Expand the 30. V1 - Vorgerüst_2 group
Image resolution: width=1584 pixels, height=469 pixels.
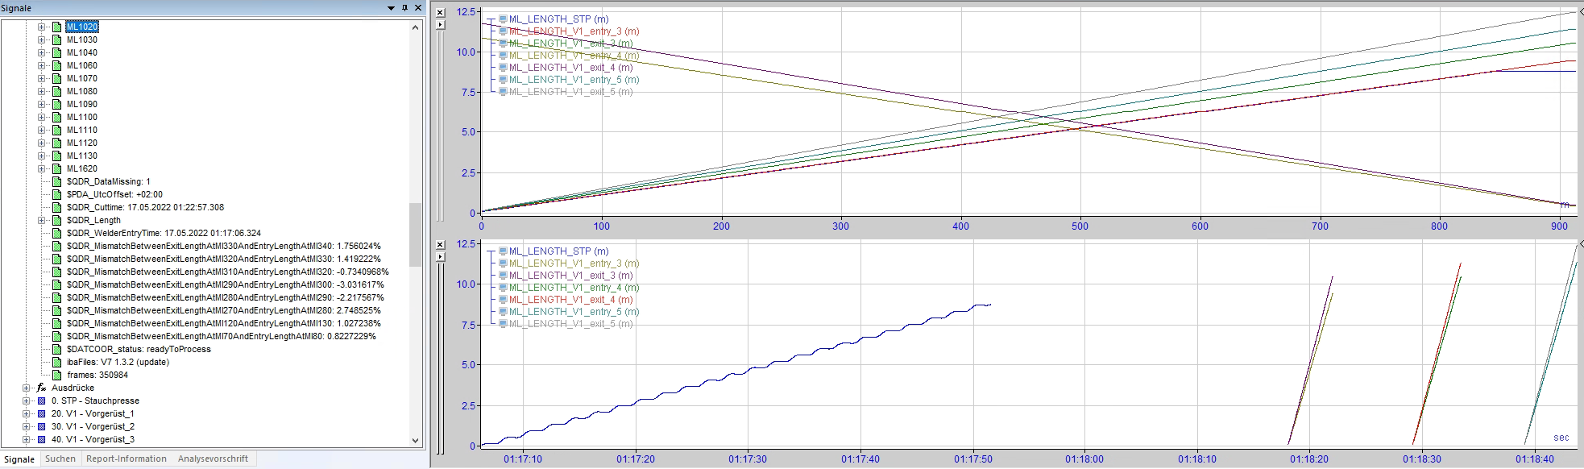pos(26,426)
